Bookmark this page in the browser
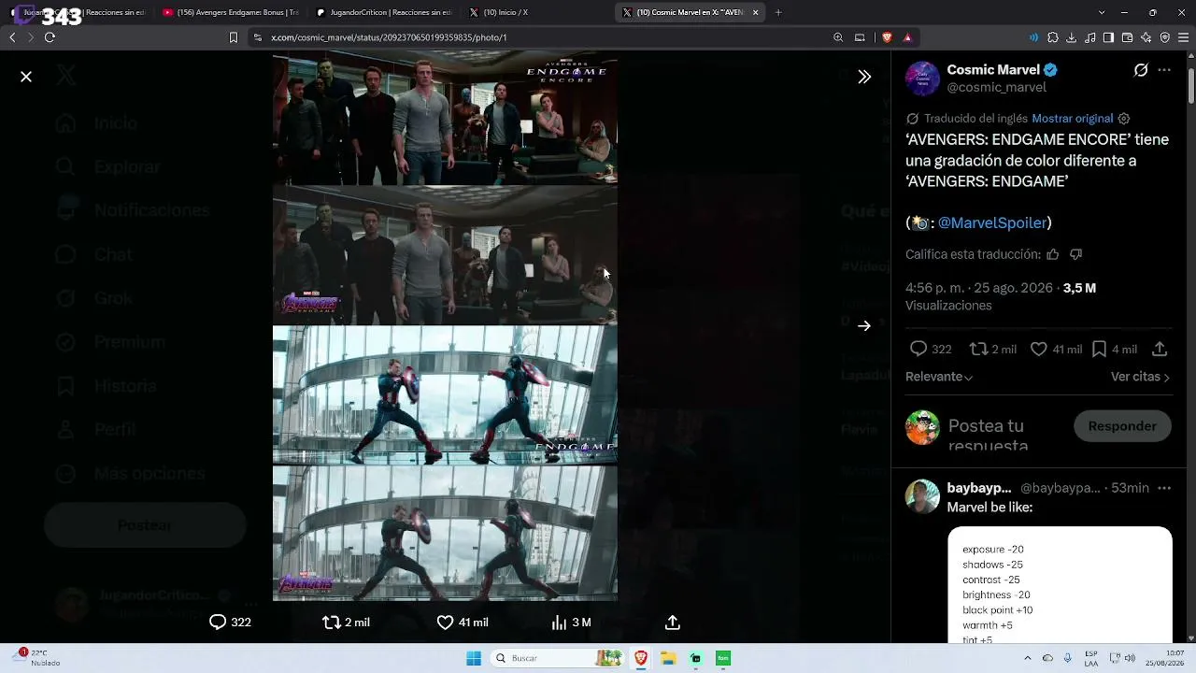The height and width of the screenshot is (673, 1196). pyautogui.click(x=234, y=37)
